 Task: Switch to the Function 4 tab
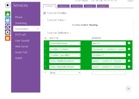pyautogui.click(x=90, y=6)
